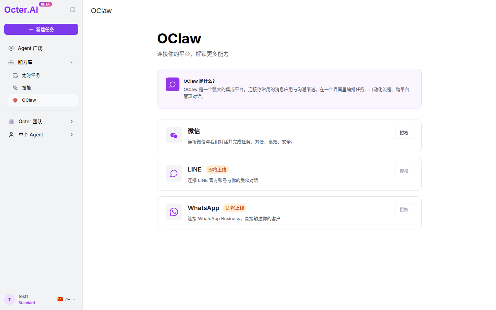Viewport: 496px width, 310px height.
Task: Open the 单个 Agent menu entry
Action: click(41, 135)
